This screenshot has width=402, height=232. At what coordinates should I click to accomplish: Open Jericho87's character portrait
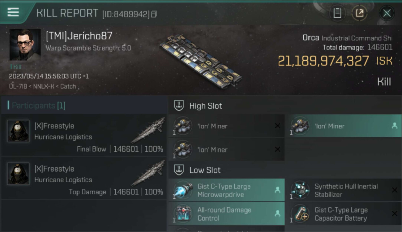tap(25, 45)
